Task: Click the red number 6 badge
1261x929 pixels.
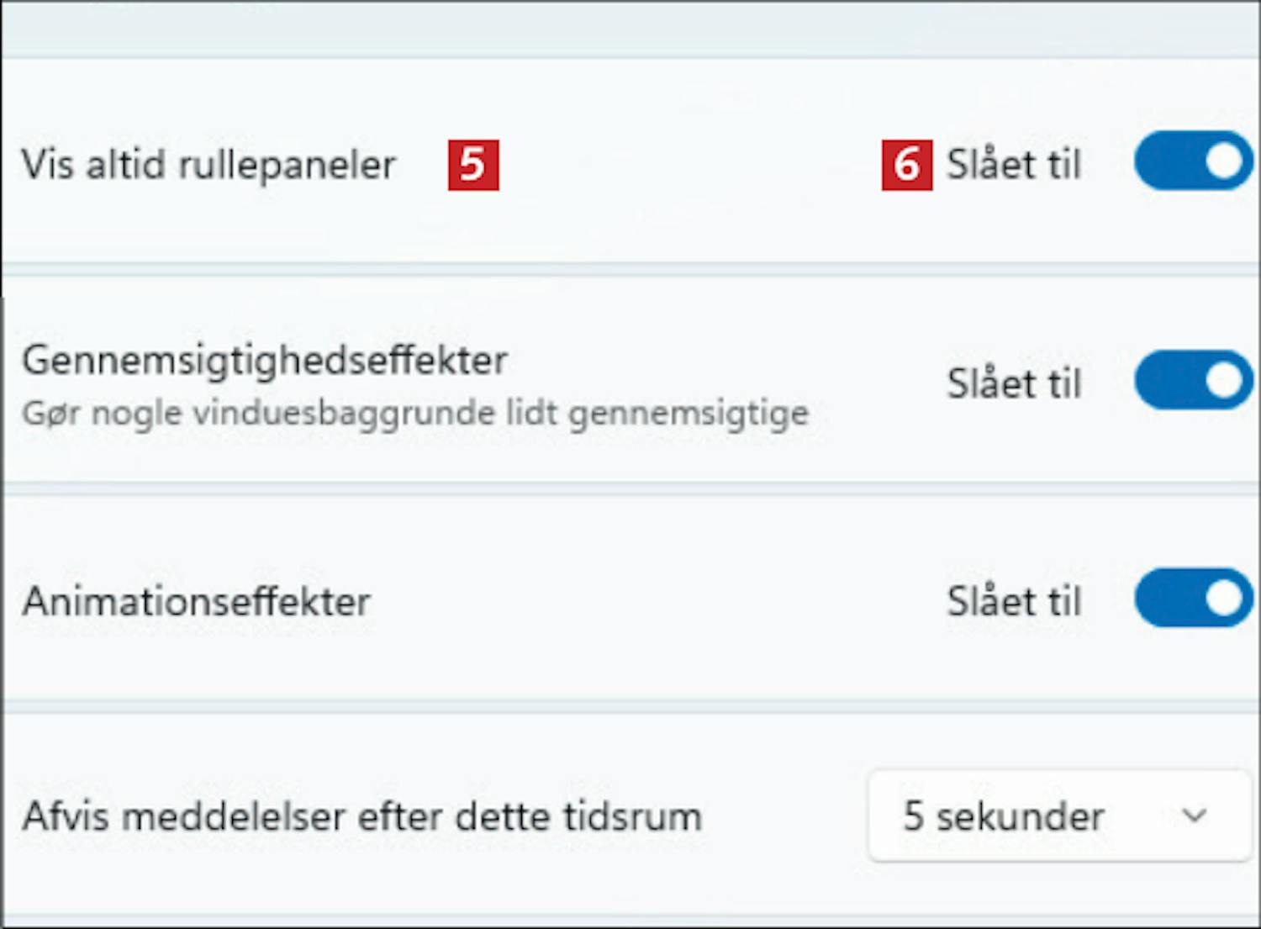Action: click(906, 165)
